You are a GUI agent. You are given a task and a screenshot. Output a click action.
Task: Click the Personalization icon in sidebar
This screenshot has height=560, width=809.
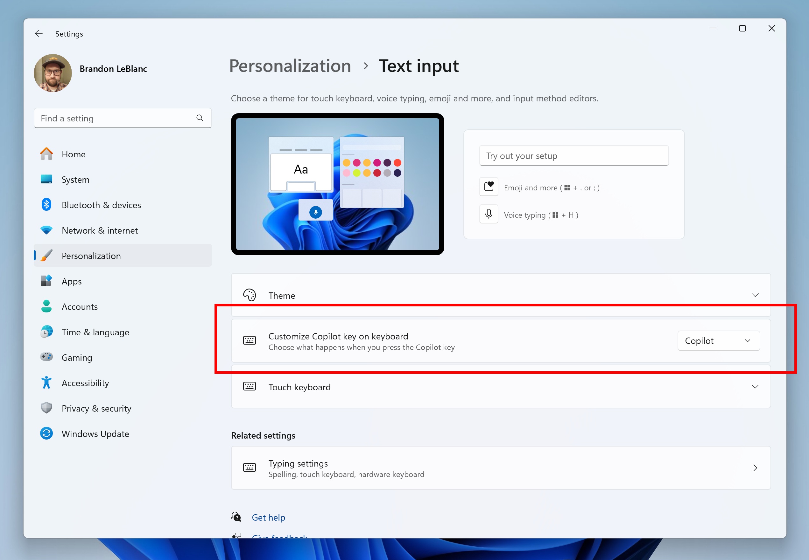click(46, 256)
